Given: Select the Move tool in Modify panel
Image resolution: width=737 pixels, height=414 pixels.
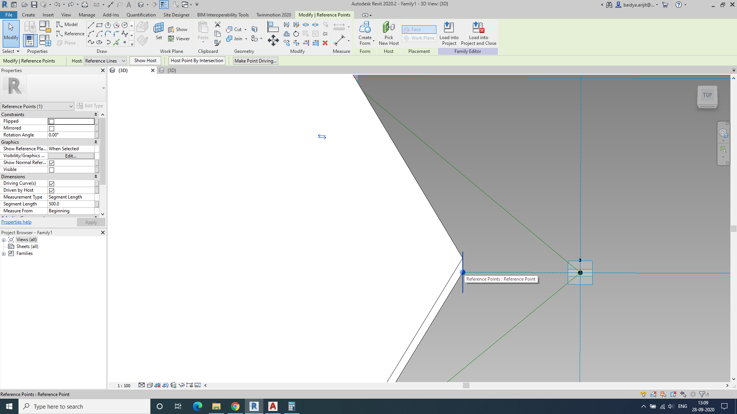Looking at the screenshot, I should coord(274,40).
